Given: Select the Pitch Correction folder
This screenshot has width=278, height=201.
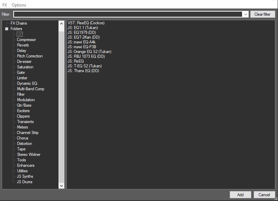Looking at the screenshot, I should (x=30, y=56).
